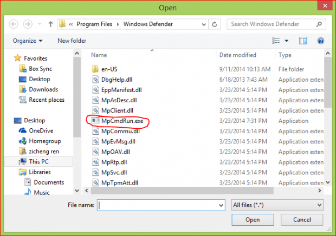Open the Music library
The image size is (336, 236).
coord(42,192)
